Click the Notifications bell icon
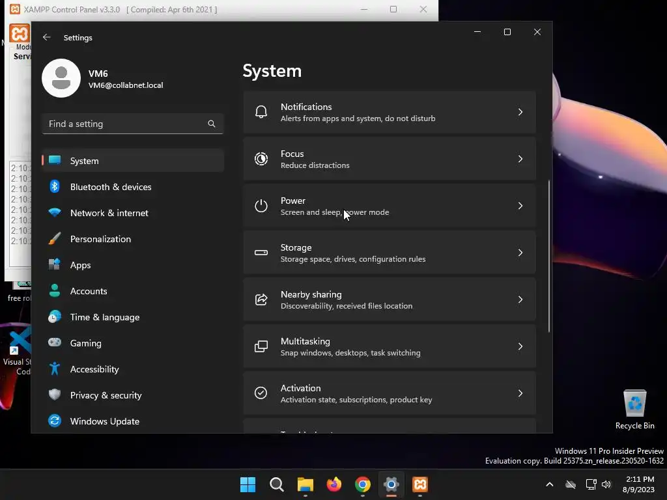This screenshot has width=667, height=500. tap(261, 112)
